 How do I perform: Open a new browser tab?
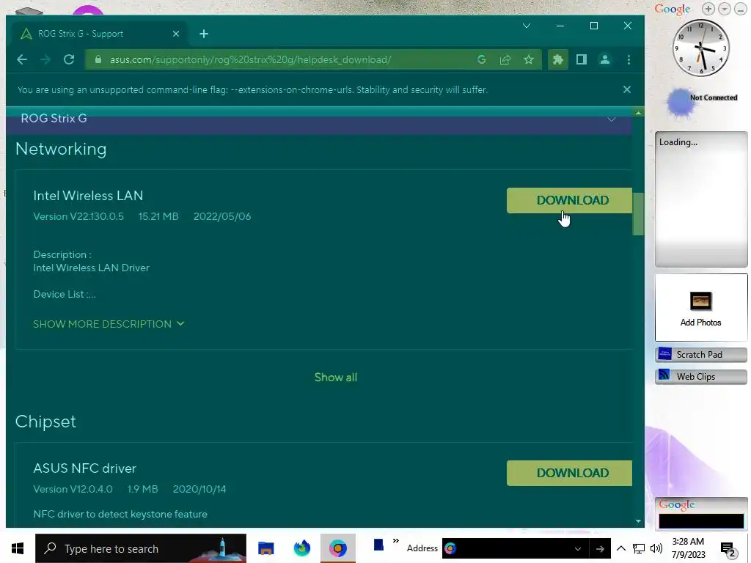click(x=204, y=34)
